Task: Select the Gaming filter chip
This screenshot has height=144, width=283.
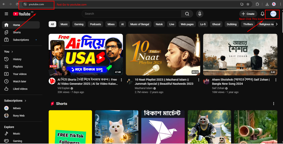Action: 79,24
